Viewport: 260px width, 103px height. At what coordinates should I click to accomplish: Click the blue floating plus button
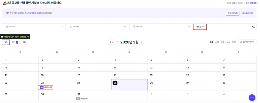pos(252,98)
